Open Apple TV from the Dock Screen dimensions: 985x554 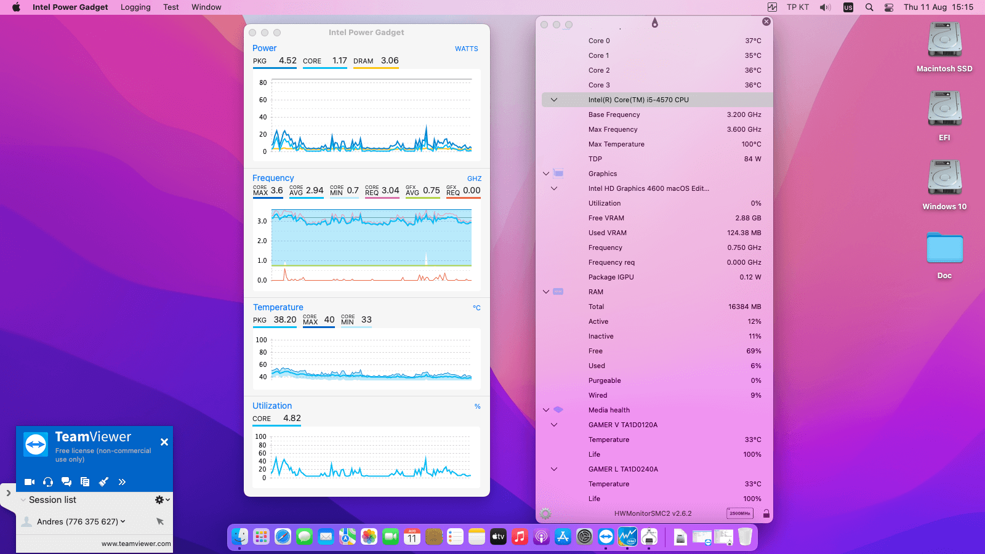(x=498, y=537)
